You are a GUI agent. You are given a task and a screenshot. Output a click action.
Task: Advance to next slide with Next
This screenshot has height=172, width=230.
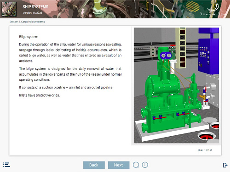coord(119,165)
